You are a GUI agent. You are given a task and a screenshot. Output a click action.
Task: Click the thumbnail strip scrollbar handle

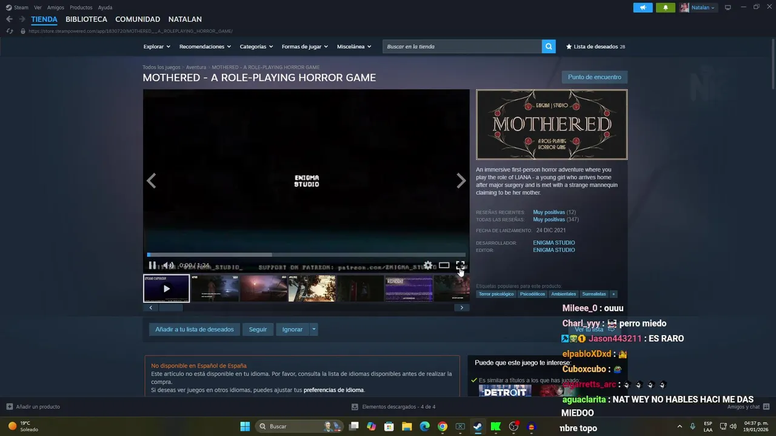(x=170, y=308)
